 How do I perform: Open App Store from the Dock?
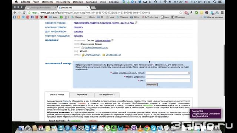74,128
